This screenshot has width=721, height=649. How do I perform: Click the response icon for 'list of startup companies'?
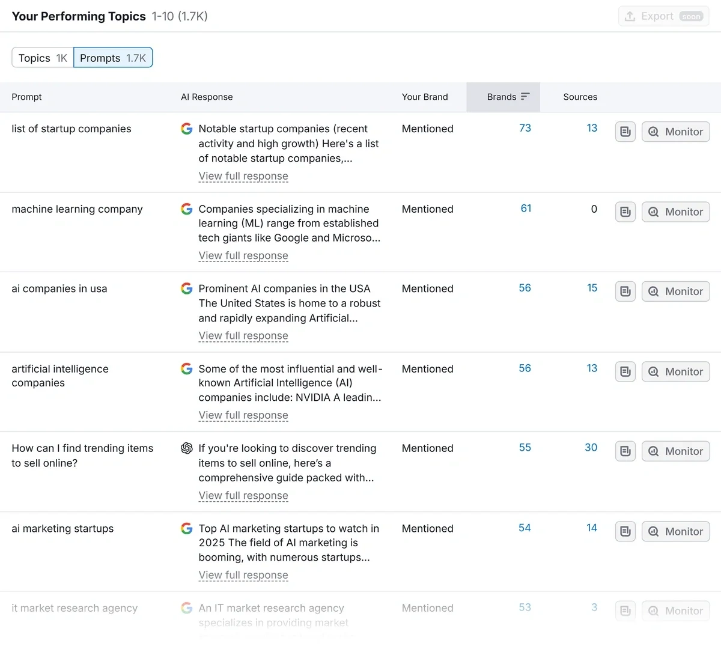pos(625,132)
